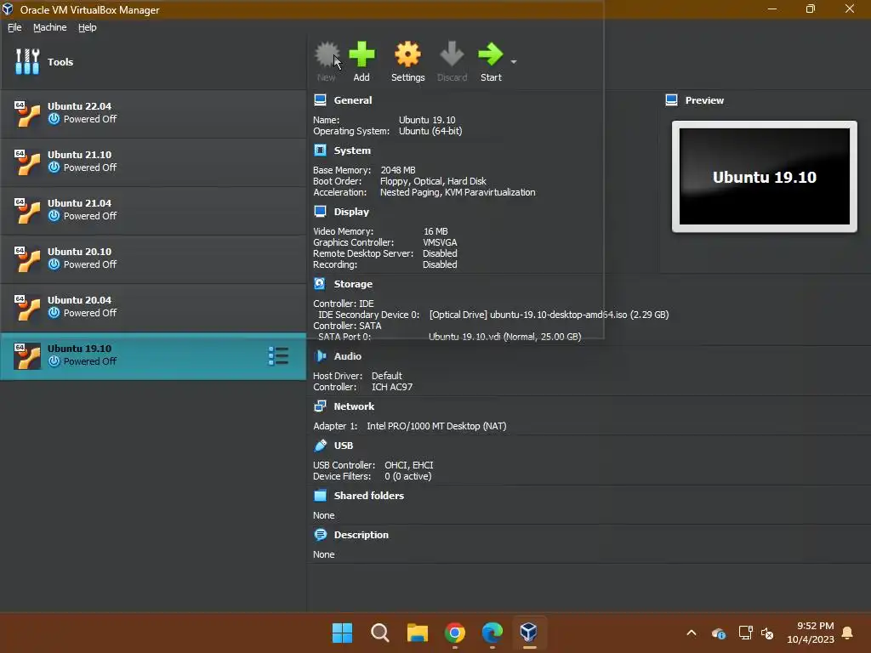Select the Ubuntu 21.10 virtual machine
871x653 pixels.
[x=153, y=162]
